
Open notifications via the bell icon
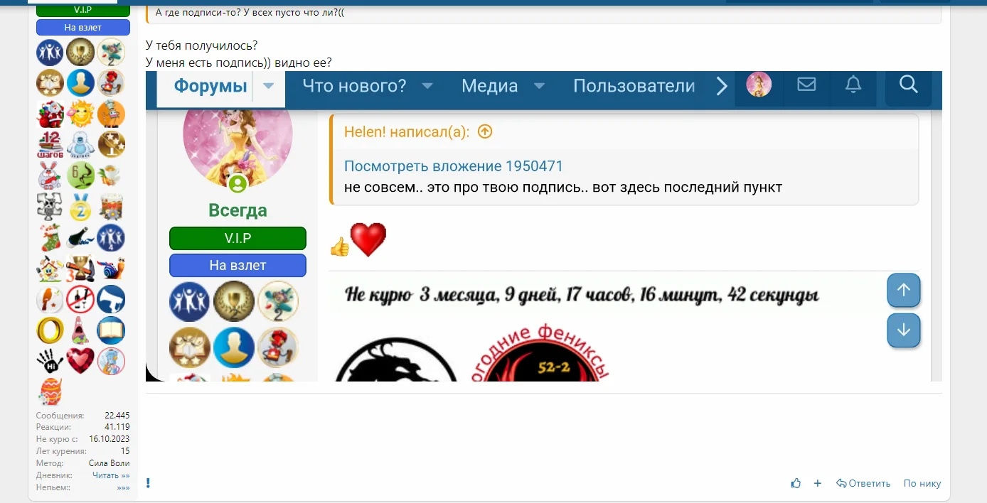tap(853, 85)
